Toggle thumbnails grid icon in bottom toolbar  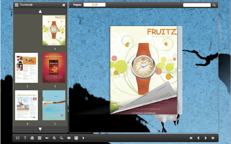point(40,138)
